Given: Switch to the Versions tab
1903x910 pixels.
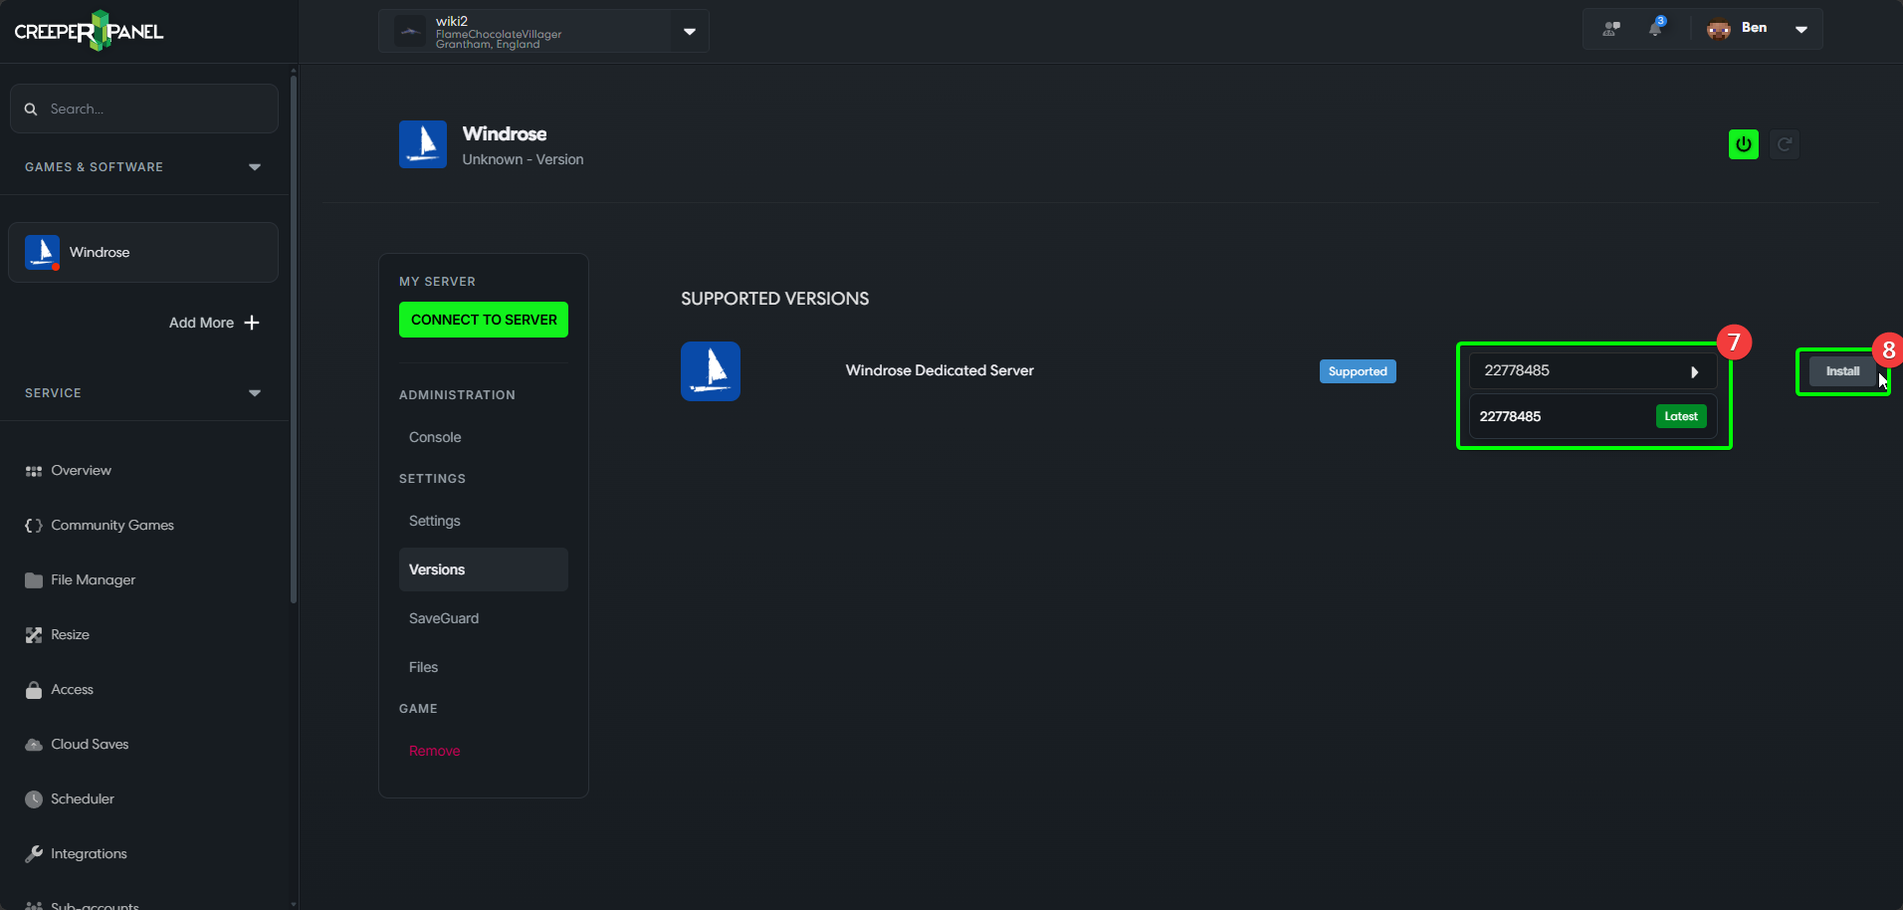Looking at the screenshot, I should [x=436, y=569].
